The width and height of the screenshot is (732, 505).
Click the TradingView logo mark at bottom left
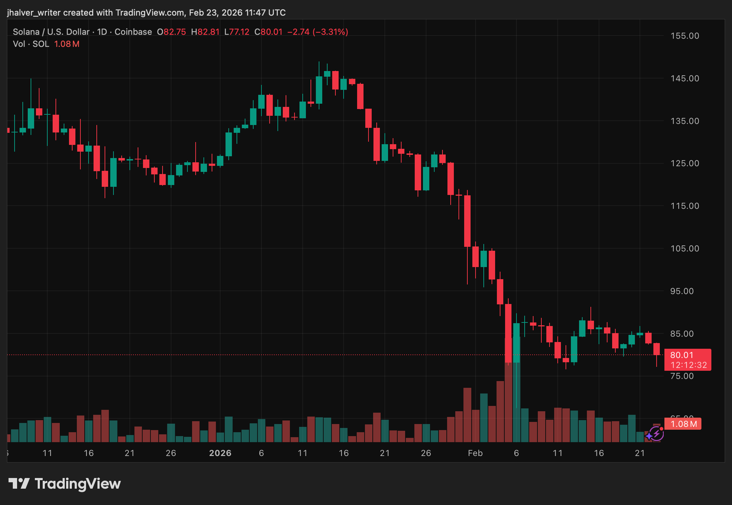[19, 484]
